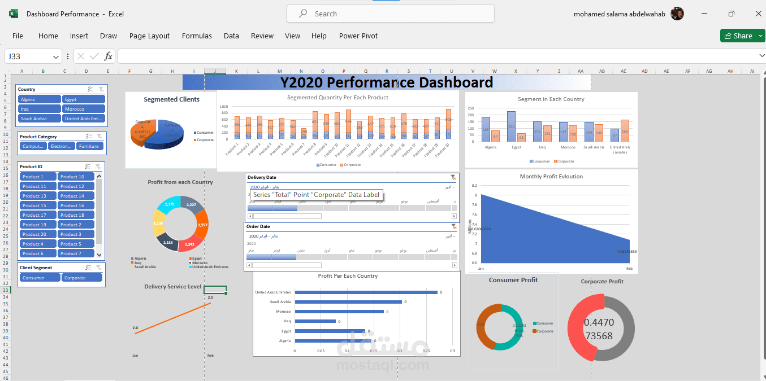Switch to the Data tab
The image size is (766, 381).
coord(231,36)
